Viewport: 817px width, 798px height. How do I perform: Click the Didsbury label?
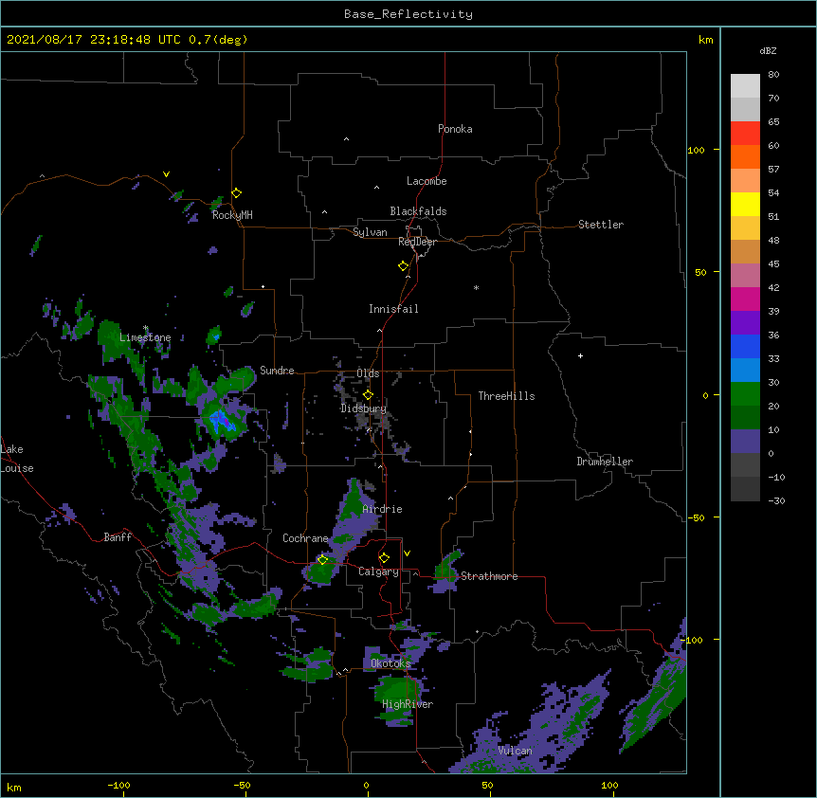pos(363,408)
